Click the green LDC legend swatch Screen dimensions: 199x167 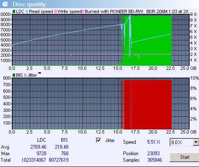tap(14, 11)
